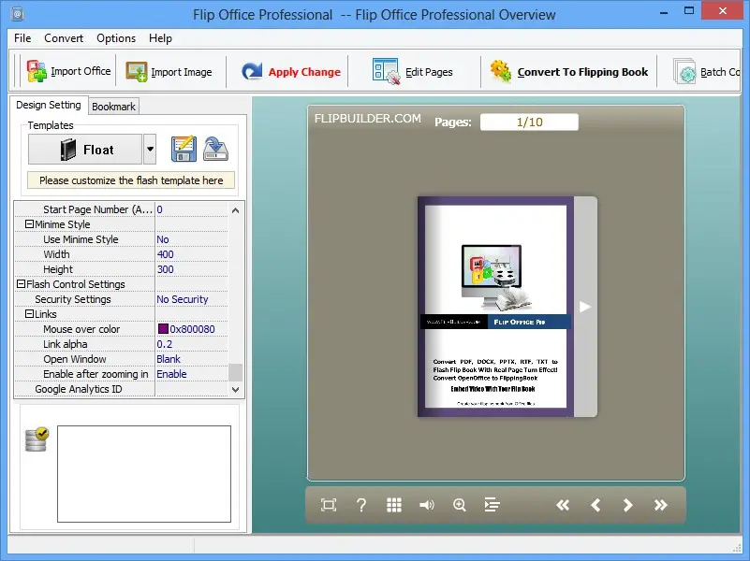The height and width of the screenshot is (561, 750).
Task: Open the Convert menu
Action: (x=64, y=38)
